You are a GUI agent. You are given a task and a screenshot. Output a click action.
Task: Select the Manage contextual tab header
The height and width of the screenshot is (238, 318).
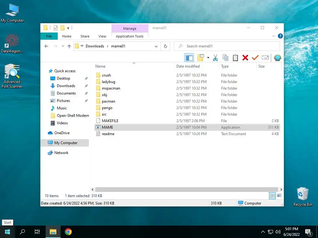(x=130, y=29)
